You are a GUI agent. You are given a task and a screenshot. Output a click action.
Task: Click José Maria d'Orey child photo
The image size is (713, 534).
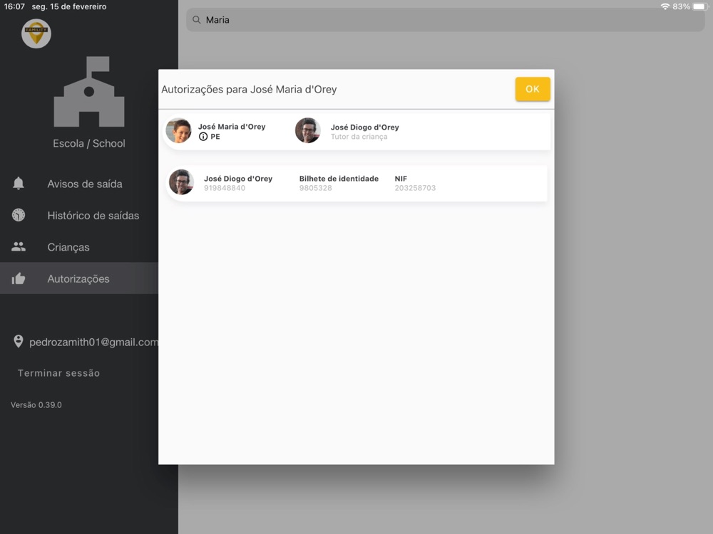(x=179, y=131)
